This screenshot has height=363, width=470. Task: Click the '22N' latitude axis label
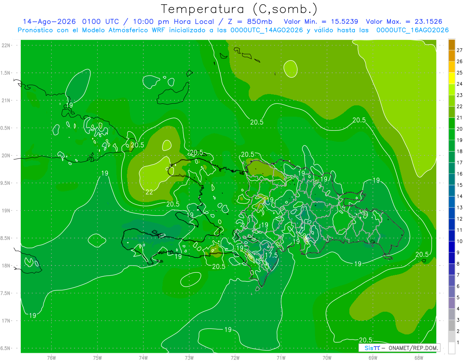point(6,45)
